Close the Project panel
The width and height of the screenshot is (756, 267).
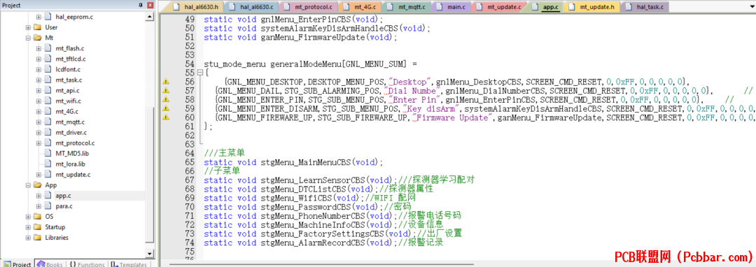click(x=150, y=5)
